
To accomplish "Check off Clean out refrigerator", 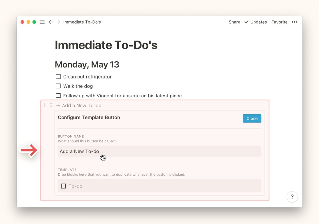I will 58,77.
